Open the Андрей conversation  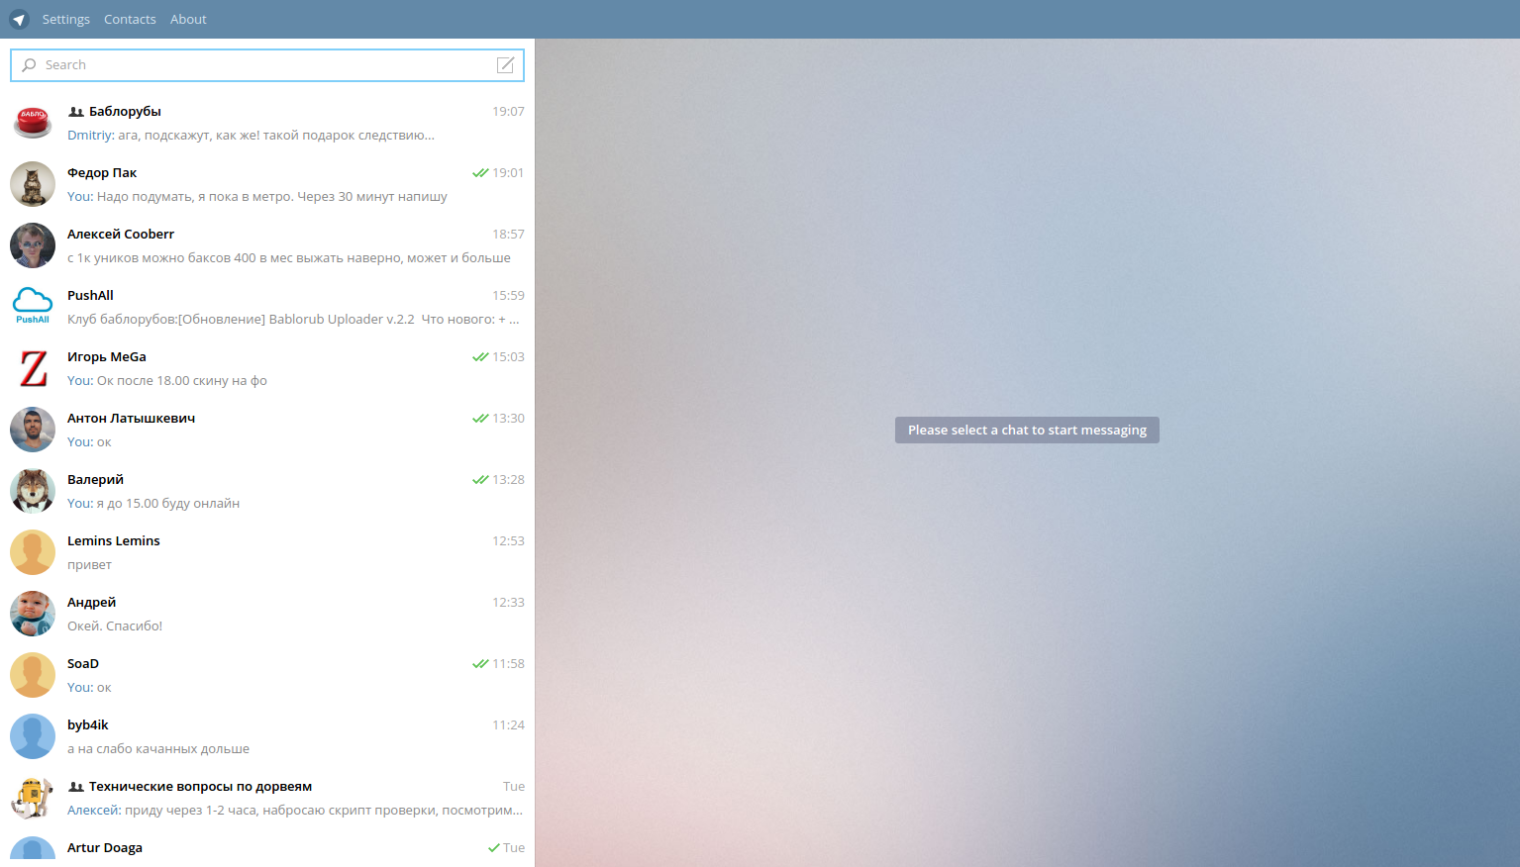pos(267,614)
